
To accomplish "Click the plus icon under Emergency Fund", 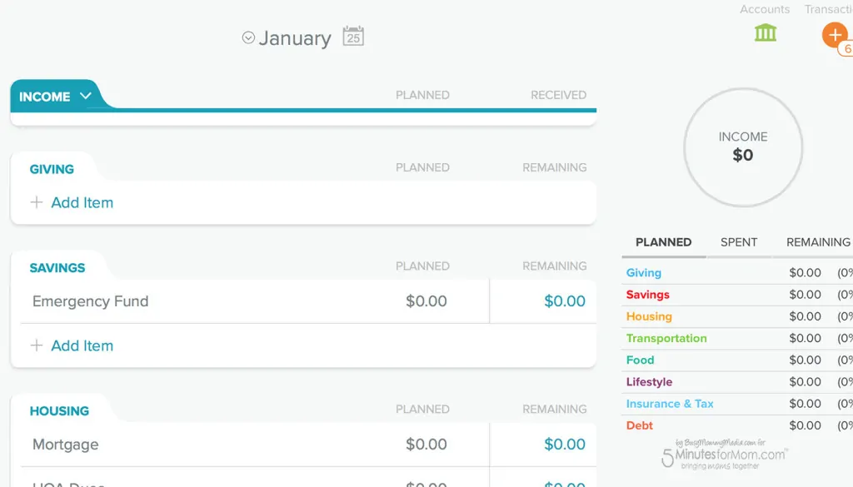I will (x=37, y=345).
